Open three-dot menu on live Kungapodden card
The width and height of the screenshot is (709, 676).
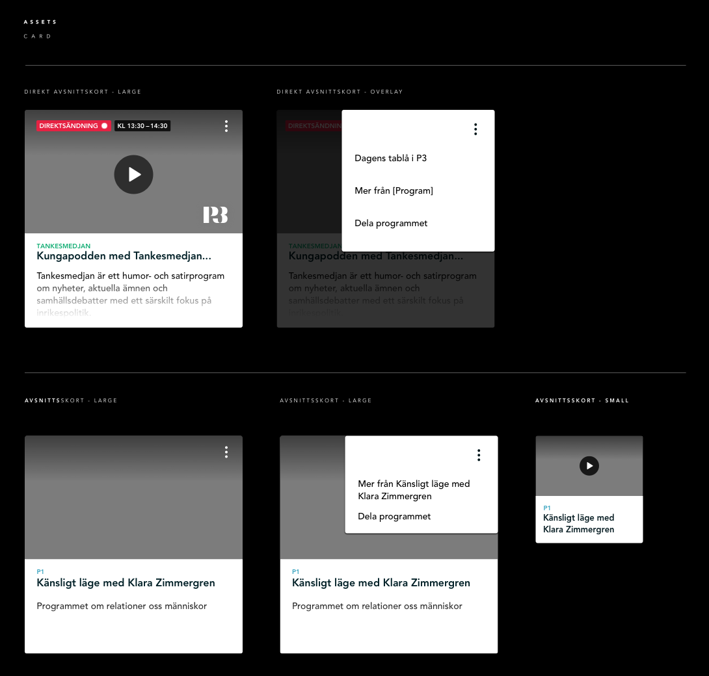tap(226, 126)
